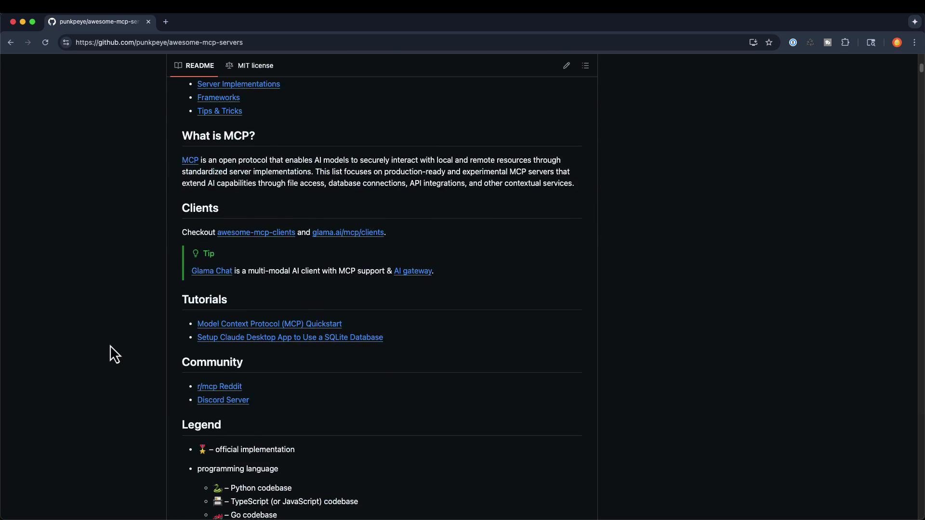This screenshot has height=520, width=925.
Task: Click the Clients heading
Action: [200, 208]
